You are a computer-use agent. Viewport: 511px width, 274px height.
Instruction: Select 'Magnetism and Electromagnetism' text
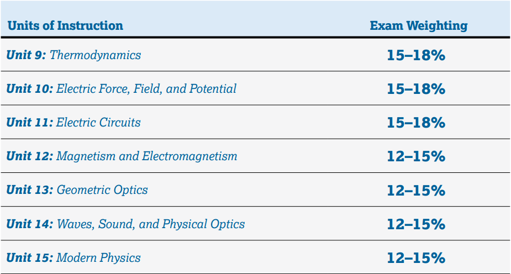(147, 156)
